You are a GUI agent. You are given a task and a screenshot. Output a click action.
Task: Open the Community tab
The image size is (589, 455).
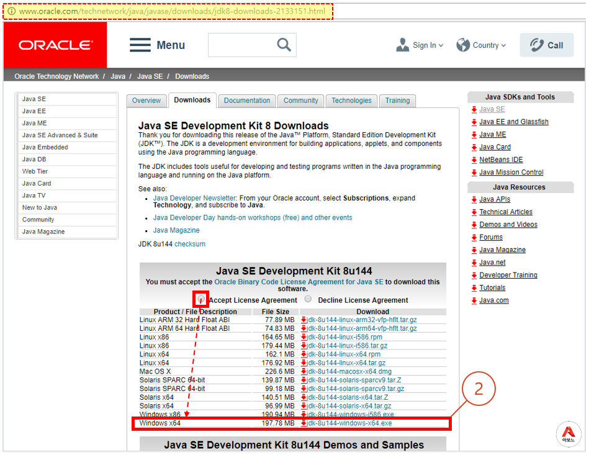(x=300, y=101)
